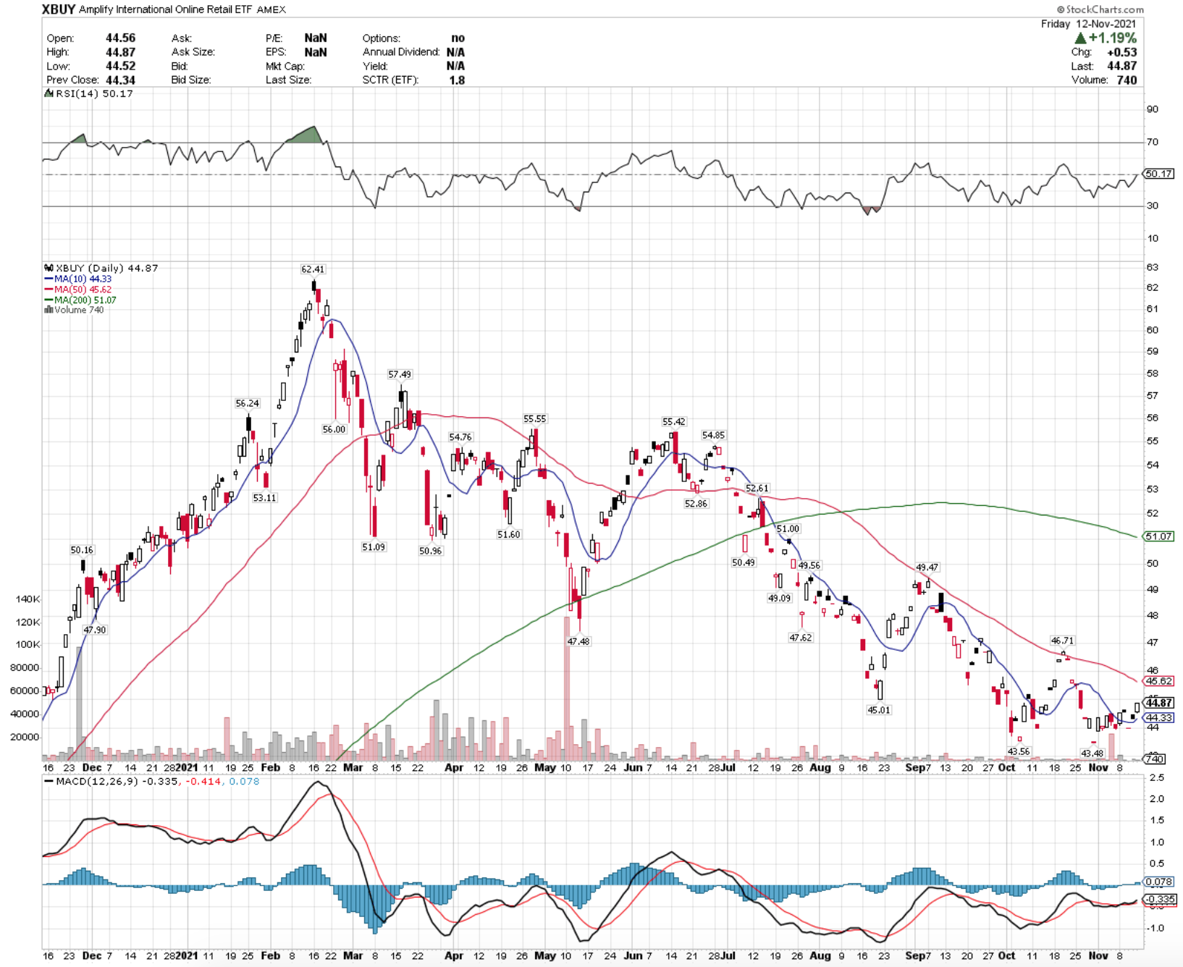Screen dimensions: 1183x967
Task: Click the 55.42 price annotation
Action: [x=673, y=421]
